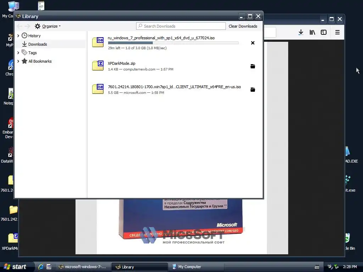The width and height of the screenshot is (363, 272).
Task: Click the ISO file icon of 7601.24214 download
Action: 98,89
